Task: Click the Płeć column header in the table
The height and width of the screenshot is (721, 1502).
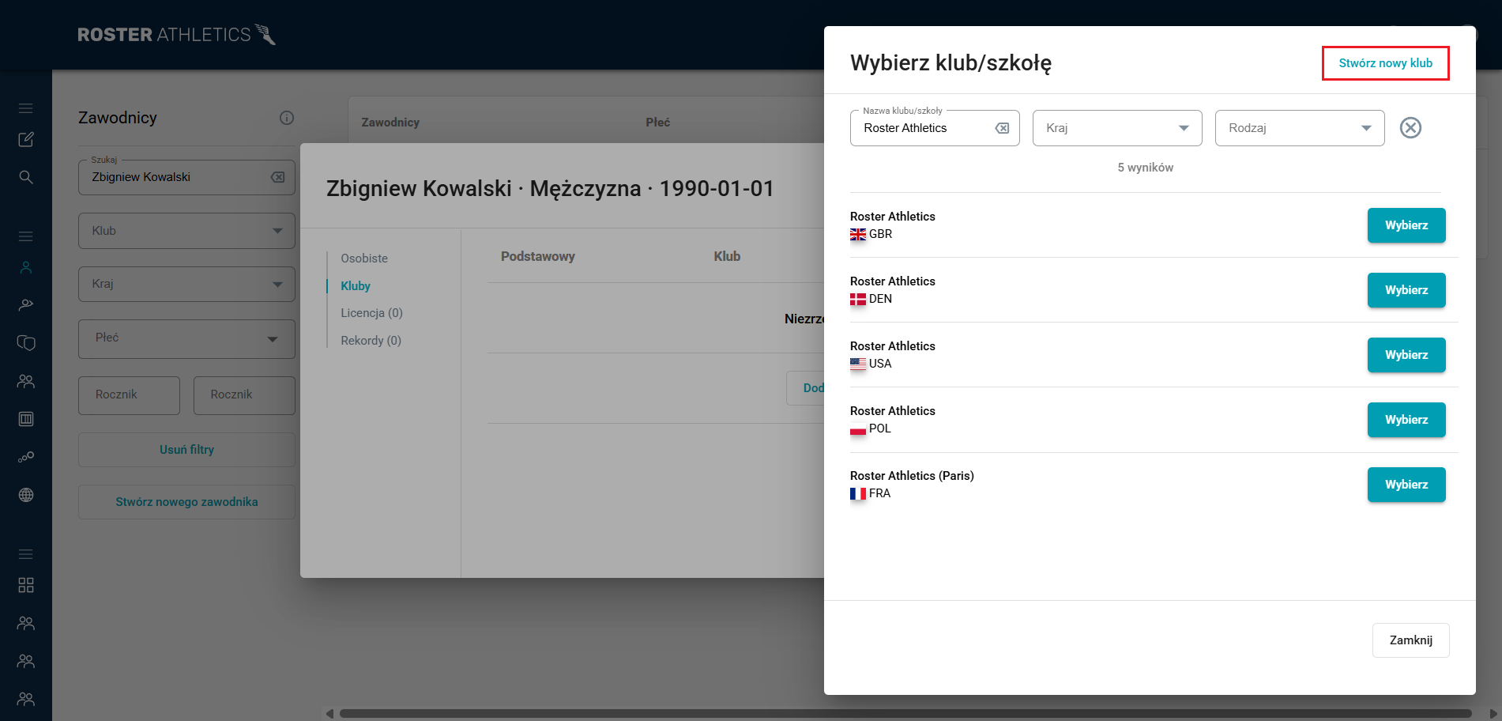Action: pos(657,123)
